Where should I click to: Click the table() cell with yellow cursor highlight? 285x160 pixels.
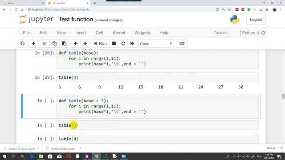click(158, 125)
